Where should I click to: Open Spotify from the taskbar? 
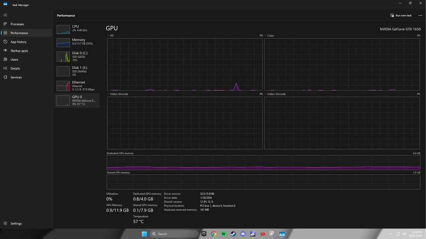pyautogui.click(x=223, y=234)
